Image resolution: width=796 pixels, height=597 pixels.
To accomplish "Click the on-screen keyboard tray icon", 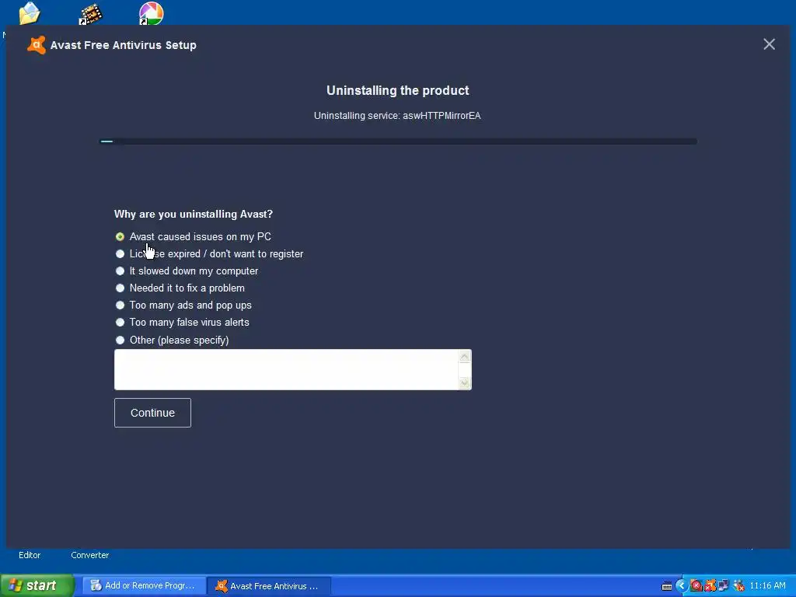I will coord(666,586).
